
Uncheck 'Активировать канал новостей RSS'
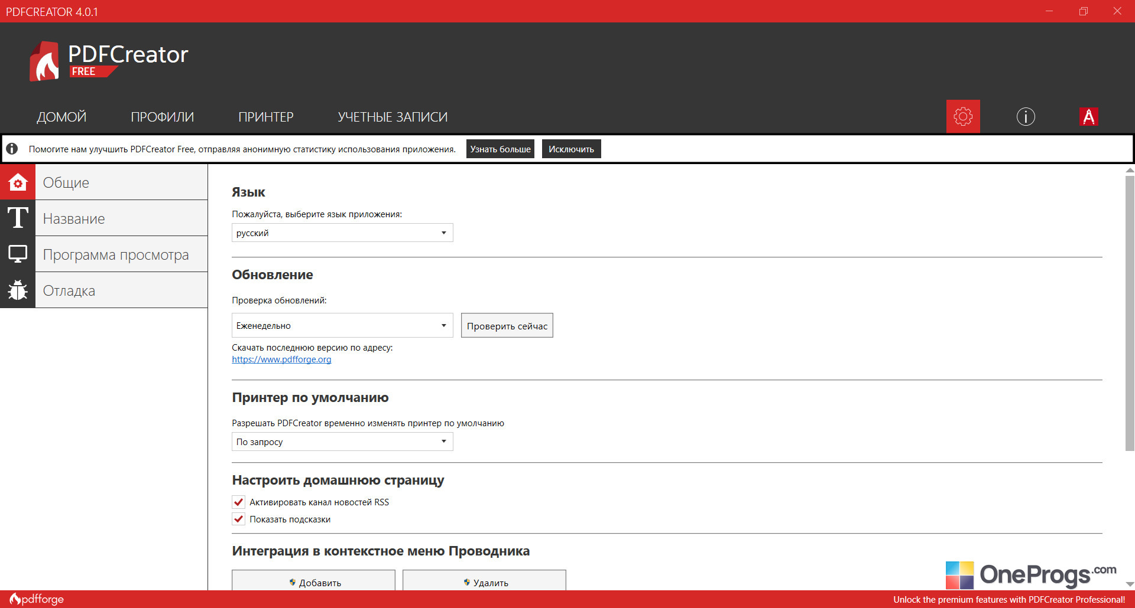pos(239,502)
